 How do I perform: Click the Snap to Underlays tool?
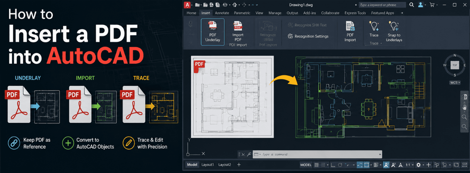394,32
